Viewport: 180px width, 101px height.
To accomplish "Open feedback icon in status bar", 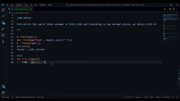I will pyautogui.click(x=173, y=97).
